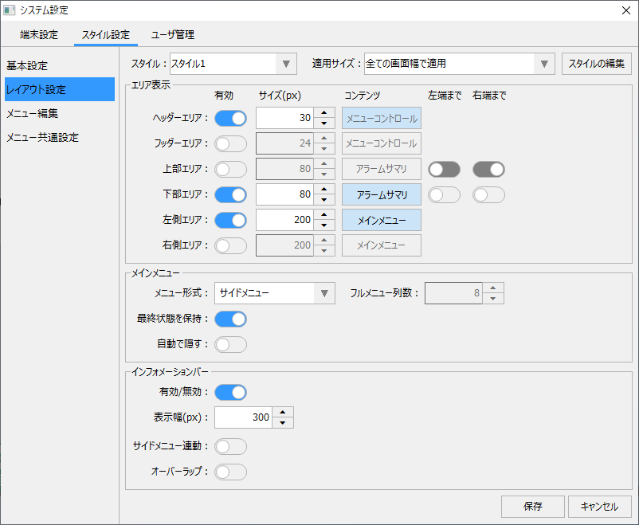The width and height of the screenshot is (639, 525).
Task: Decrease the bottom area size value
Action: click(x=323, y=200)
